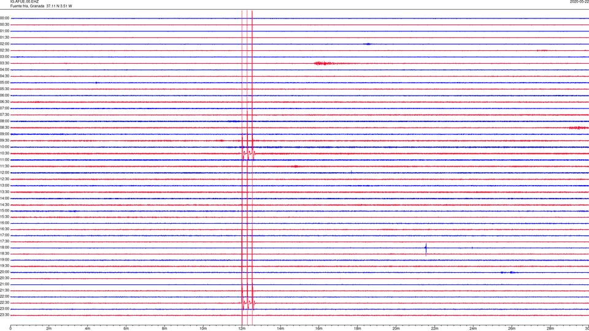Click the 14m tick label on time axis

(280, 329)
